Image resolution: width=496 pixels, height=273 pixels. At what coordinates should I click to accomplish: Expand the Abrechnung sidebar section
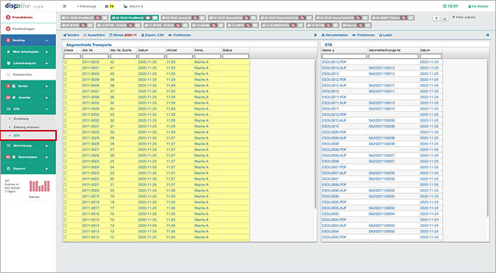coord(47,146)
